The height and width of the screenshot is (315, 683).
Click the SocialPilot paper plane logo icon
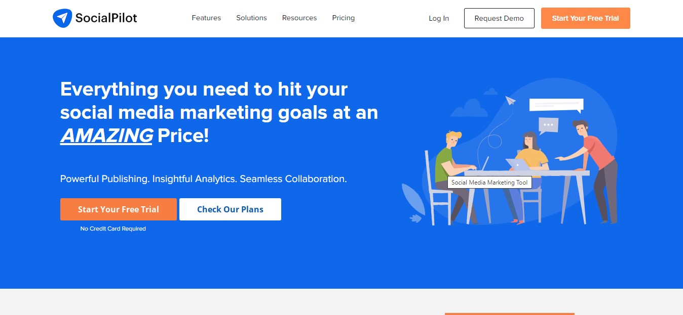tap(62, 18)
